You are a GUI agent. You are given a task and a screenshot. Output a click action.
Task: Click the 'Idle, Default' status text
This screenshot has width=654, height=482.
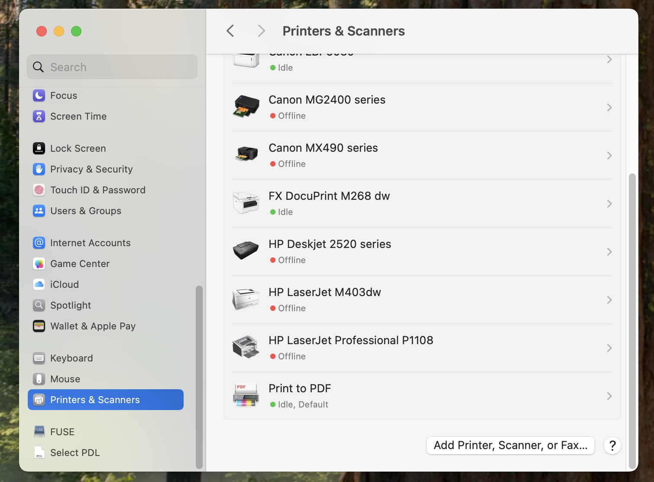click(303, 404)
